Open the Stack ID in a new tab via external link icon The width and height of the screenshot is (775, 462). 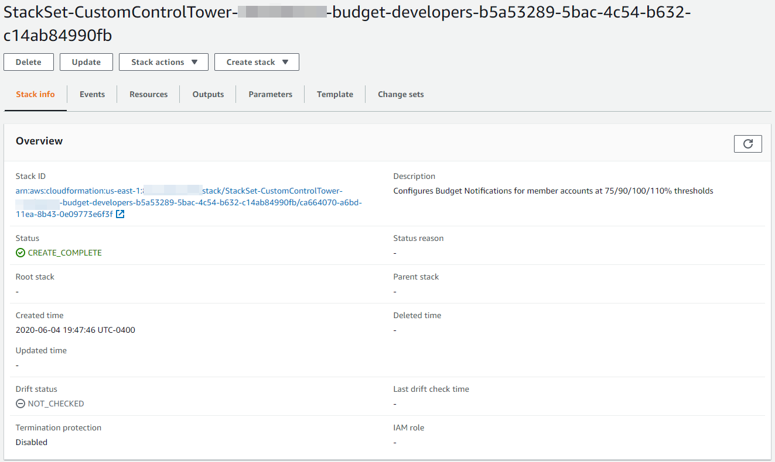point(120,214)
